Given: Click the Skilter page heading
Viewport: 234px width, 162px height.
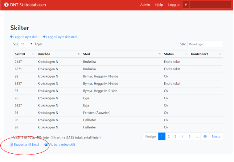Looking at the screenshot, I should coord(20,28).
